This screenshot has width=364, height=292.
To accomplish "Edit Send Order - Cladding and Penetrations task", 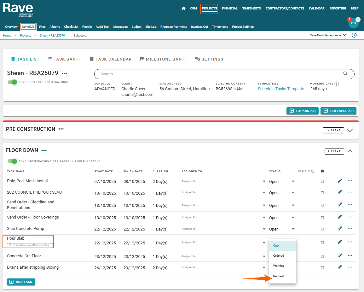I will coord(340,205).
